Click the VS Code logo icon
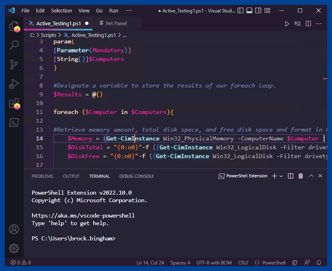This screenshot has width=332, height=271. pyautogui.click(x=12, y=10)
